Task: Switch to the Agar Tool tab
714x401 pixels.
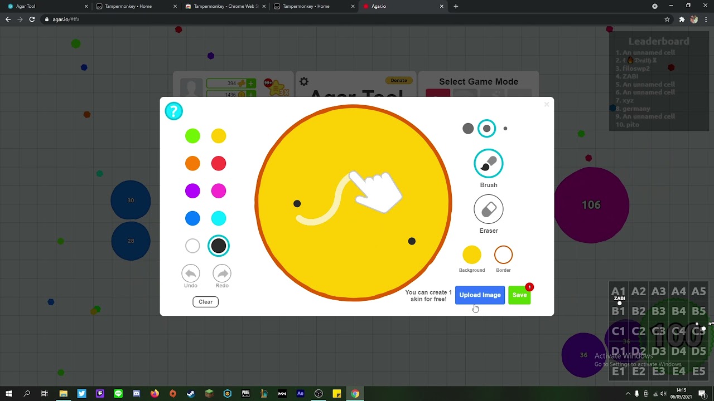Action: (x=47, y=6)
